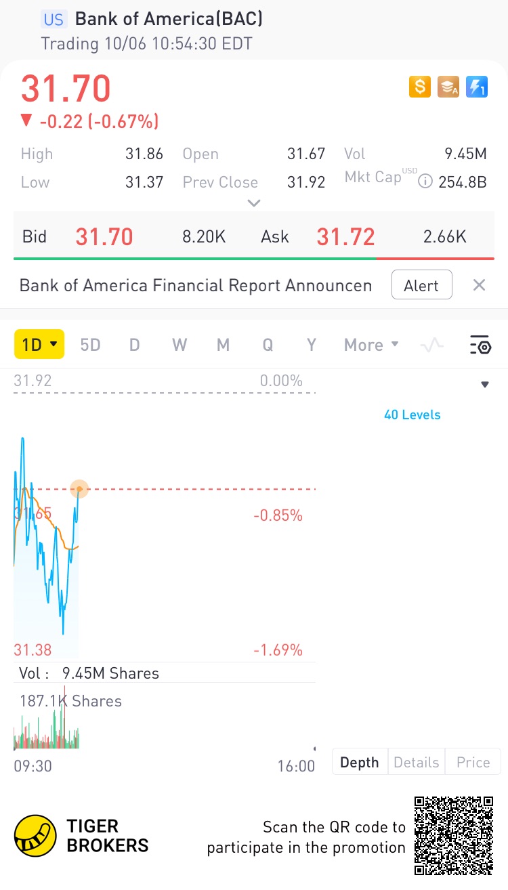
Task: Open the 1D timeframe dropdown
Action: [x=39, y=345]
